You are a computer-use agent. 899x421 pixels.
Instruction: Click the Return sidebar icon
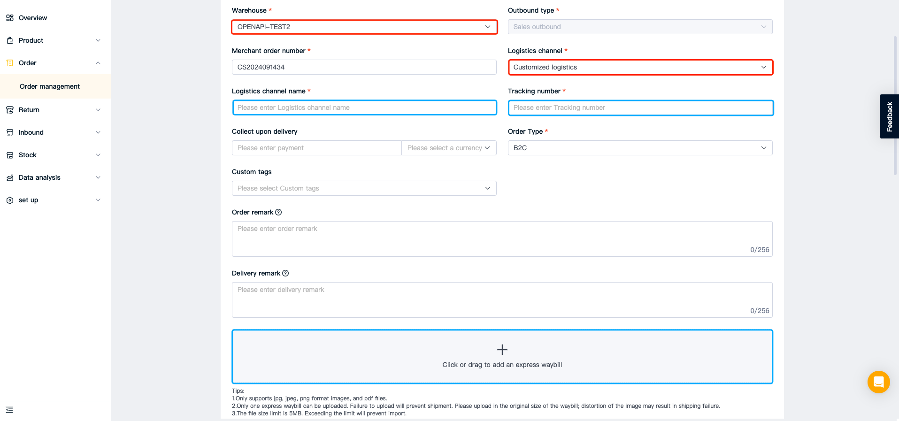(10, 110)
